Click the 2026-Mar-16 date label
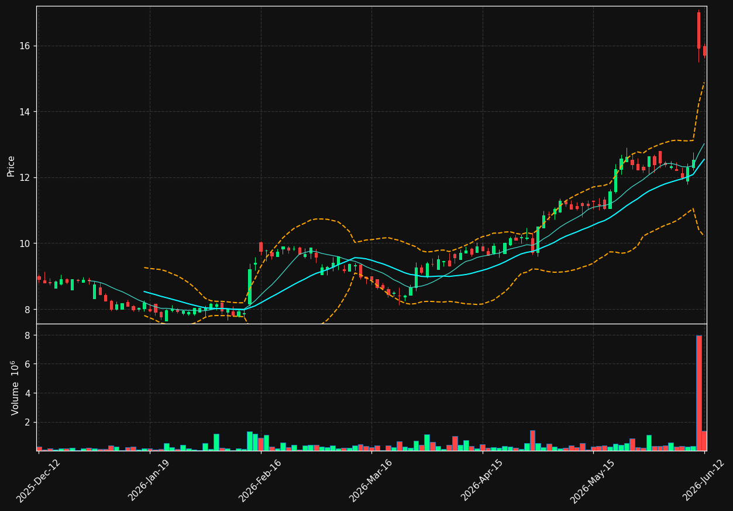This screenshot has width=733, height=511. click(371, 480)
